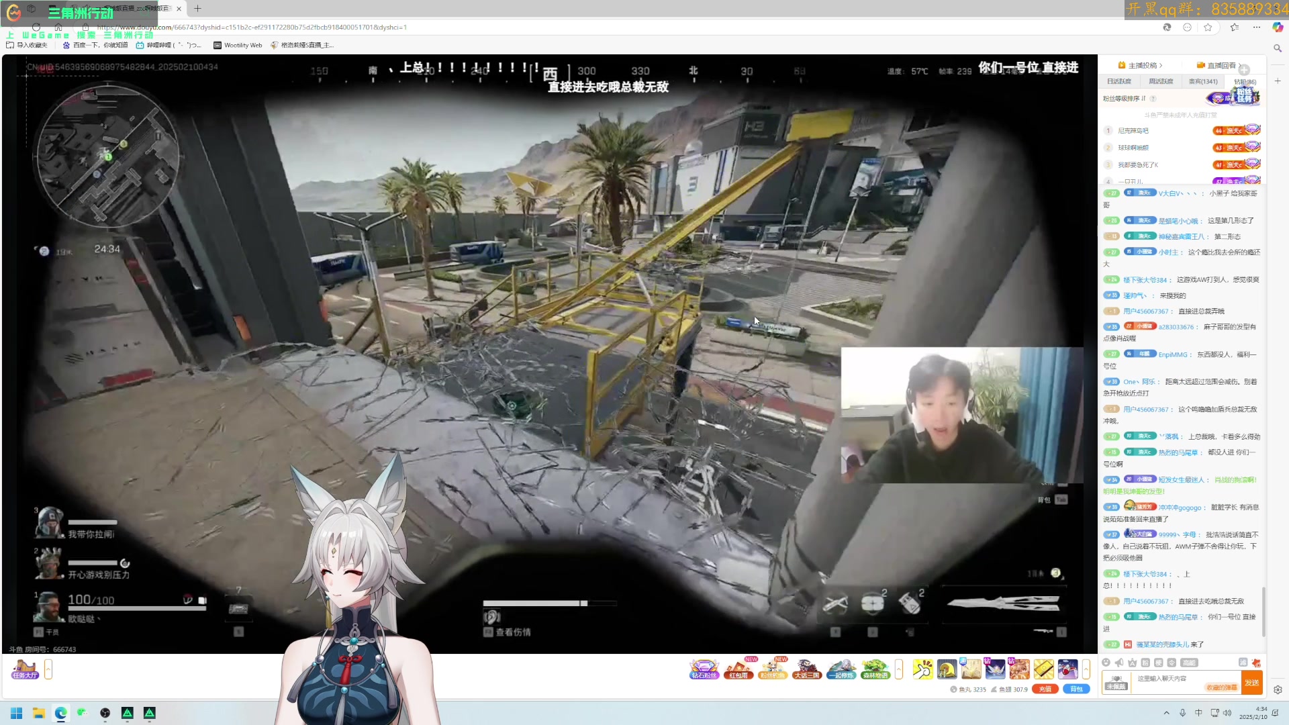Click the 未佩戴 fan badge selector
The image size is (1289, 725).
[1116, 683]
